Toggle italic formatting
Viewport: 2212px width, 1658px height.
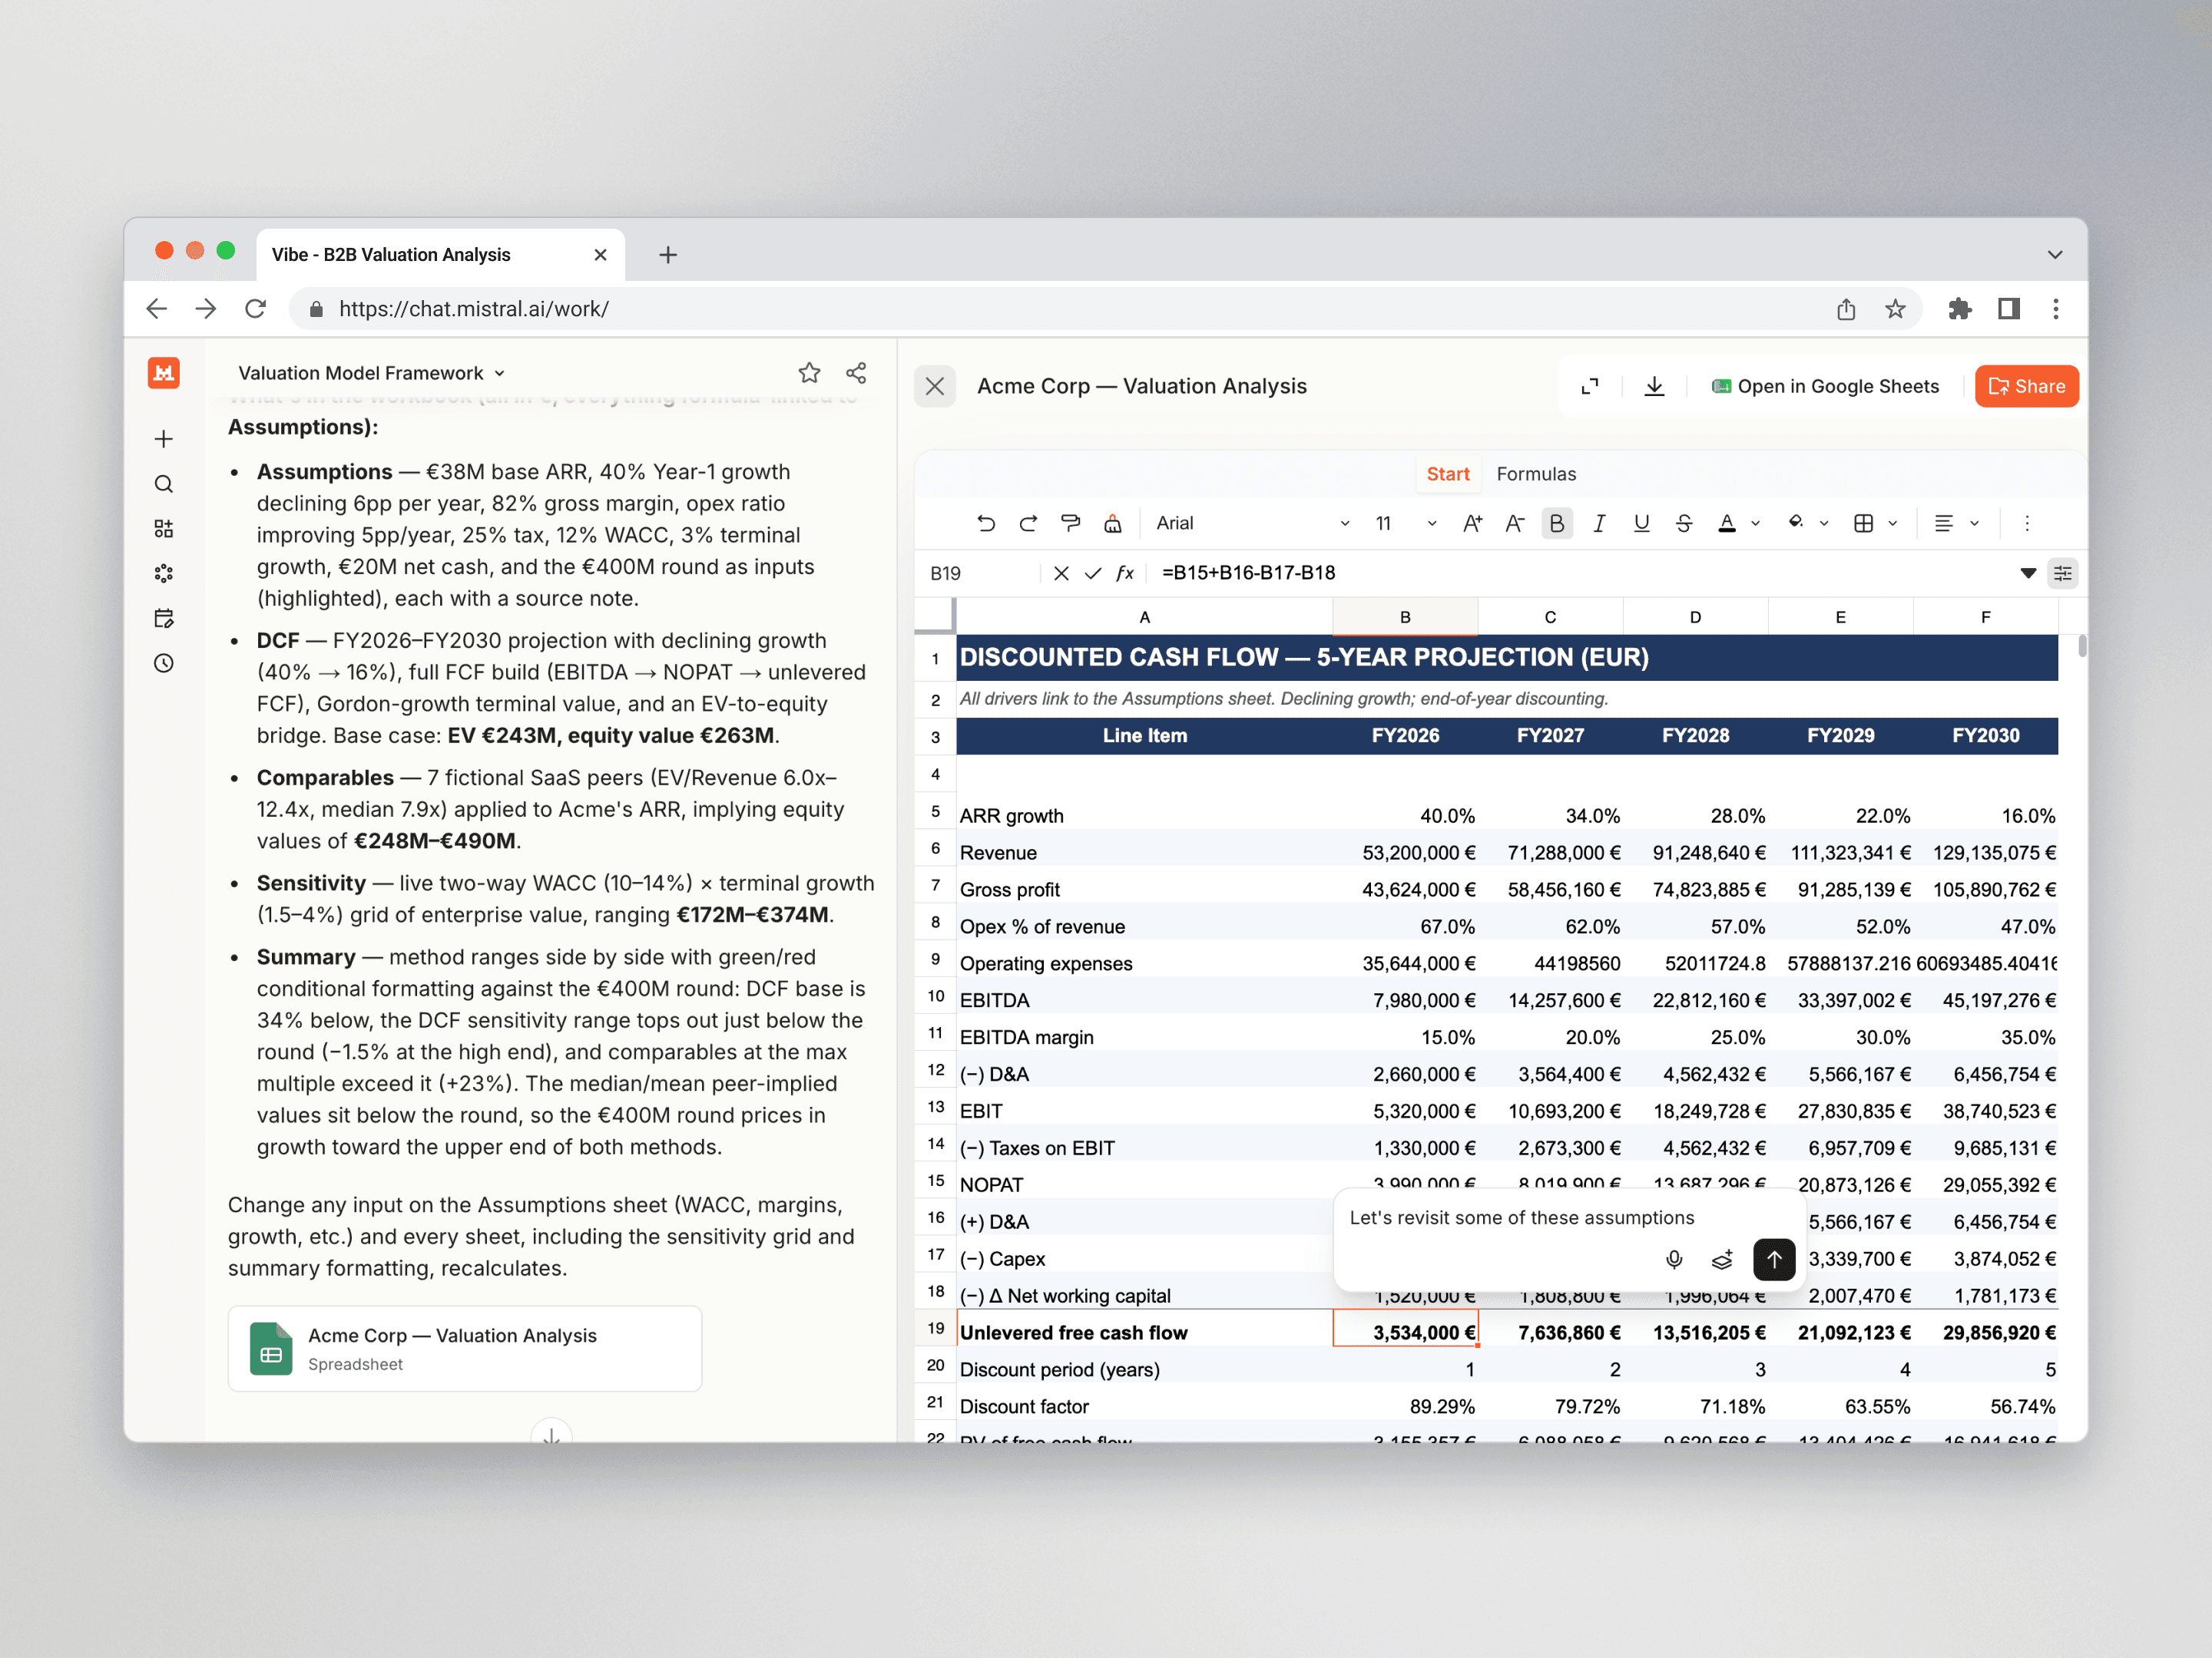click(1599, 523)
